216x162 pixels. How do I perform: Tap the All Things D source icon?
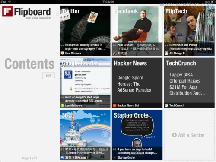pos(167,54)
